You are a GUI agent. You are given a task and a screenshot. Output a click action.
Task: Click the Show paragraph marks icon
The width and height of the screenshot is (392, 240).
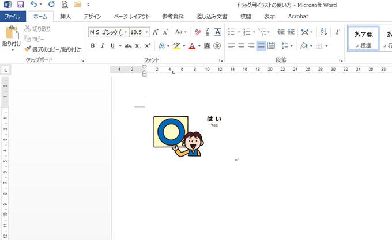tap(338, 32)
